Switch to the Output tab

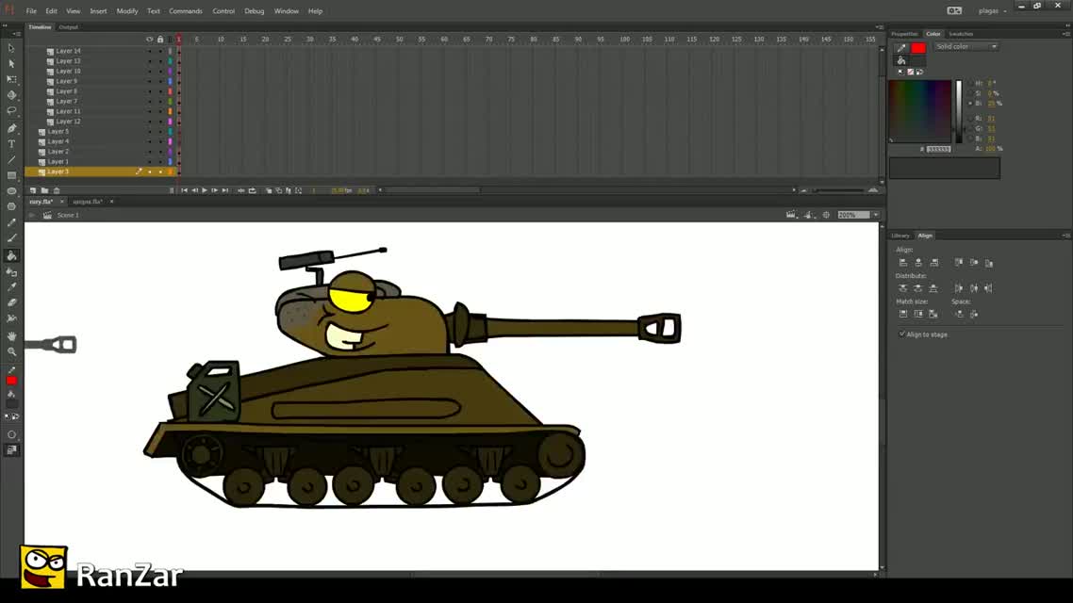(x=69, y=27)
